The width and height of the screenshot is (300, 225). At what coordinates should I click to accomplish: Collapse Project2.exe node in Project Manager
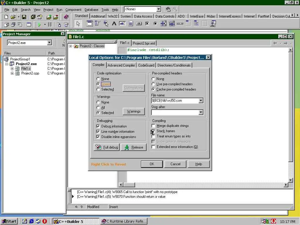click(x=6, y=64)
